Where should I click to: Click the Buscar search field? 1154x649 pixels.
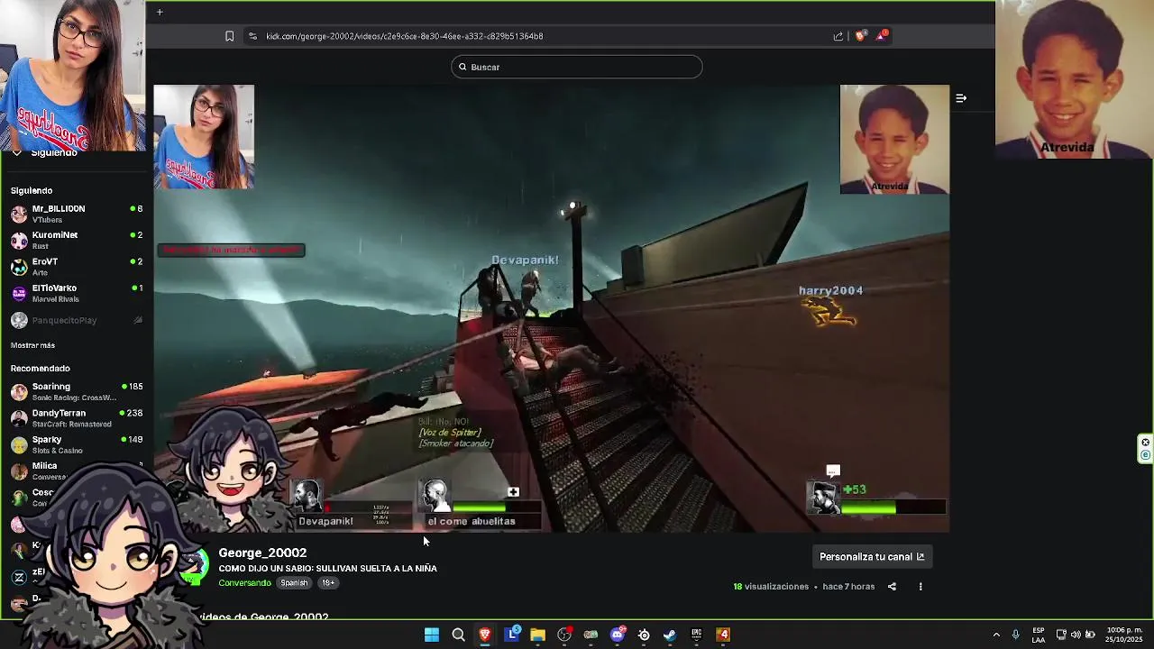tap(577, 67)
